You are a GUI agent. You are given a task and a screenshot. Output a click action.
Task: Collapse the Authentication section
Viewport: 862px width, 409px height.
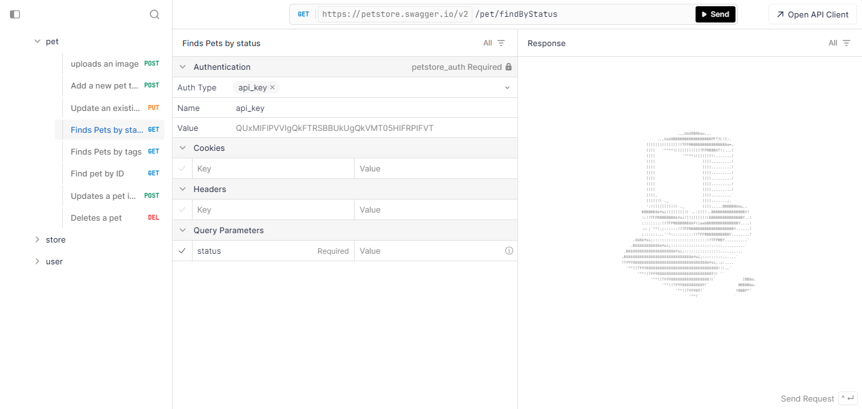(182, 67)
